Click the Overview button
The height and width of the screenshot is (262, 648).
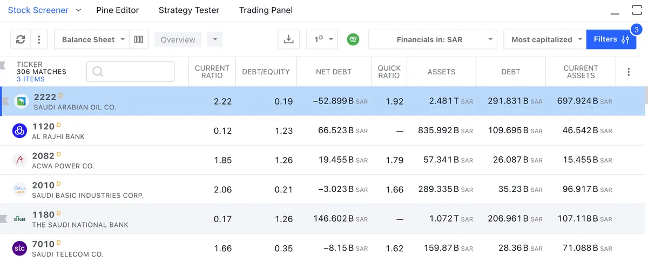coord(178,39)
